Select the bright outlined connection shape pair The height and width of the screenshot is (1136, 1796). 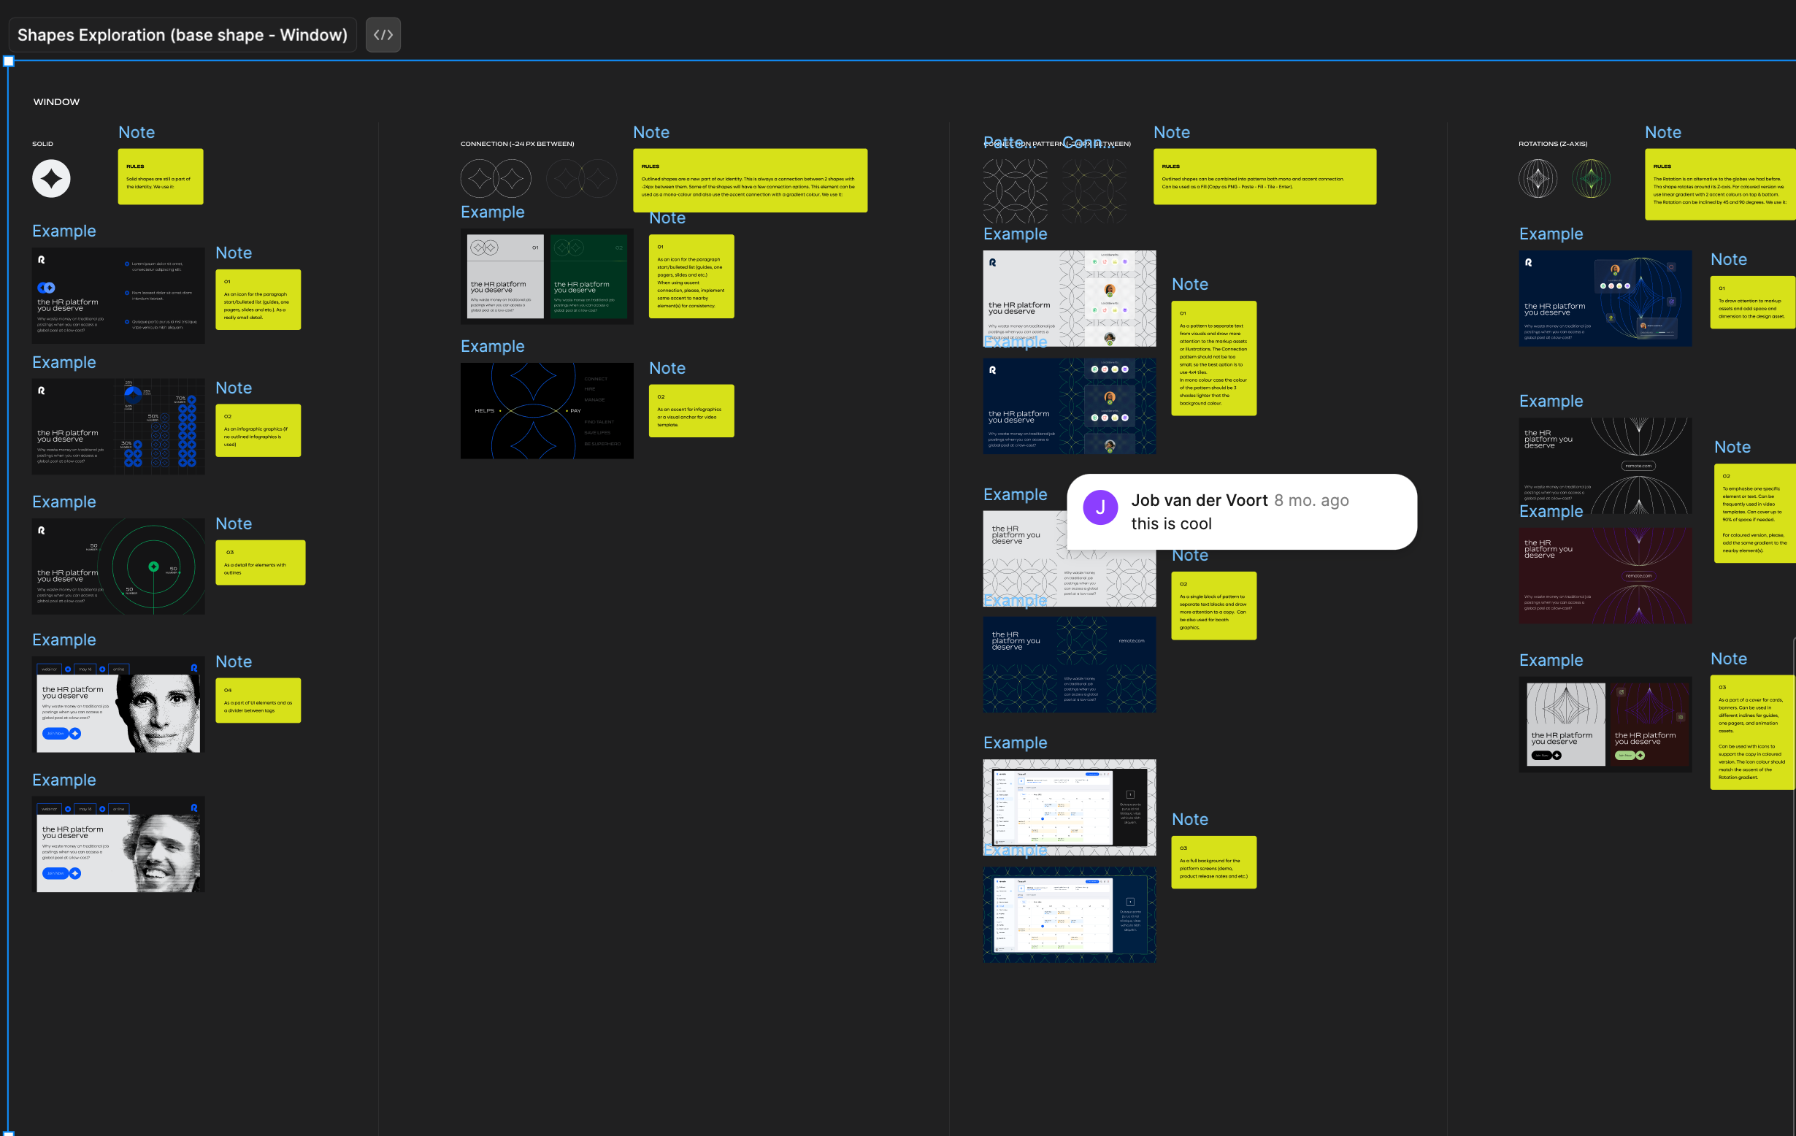[x=495, y=178]
